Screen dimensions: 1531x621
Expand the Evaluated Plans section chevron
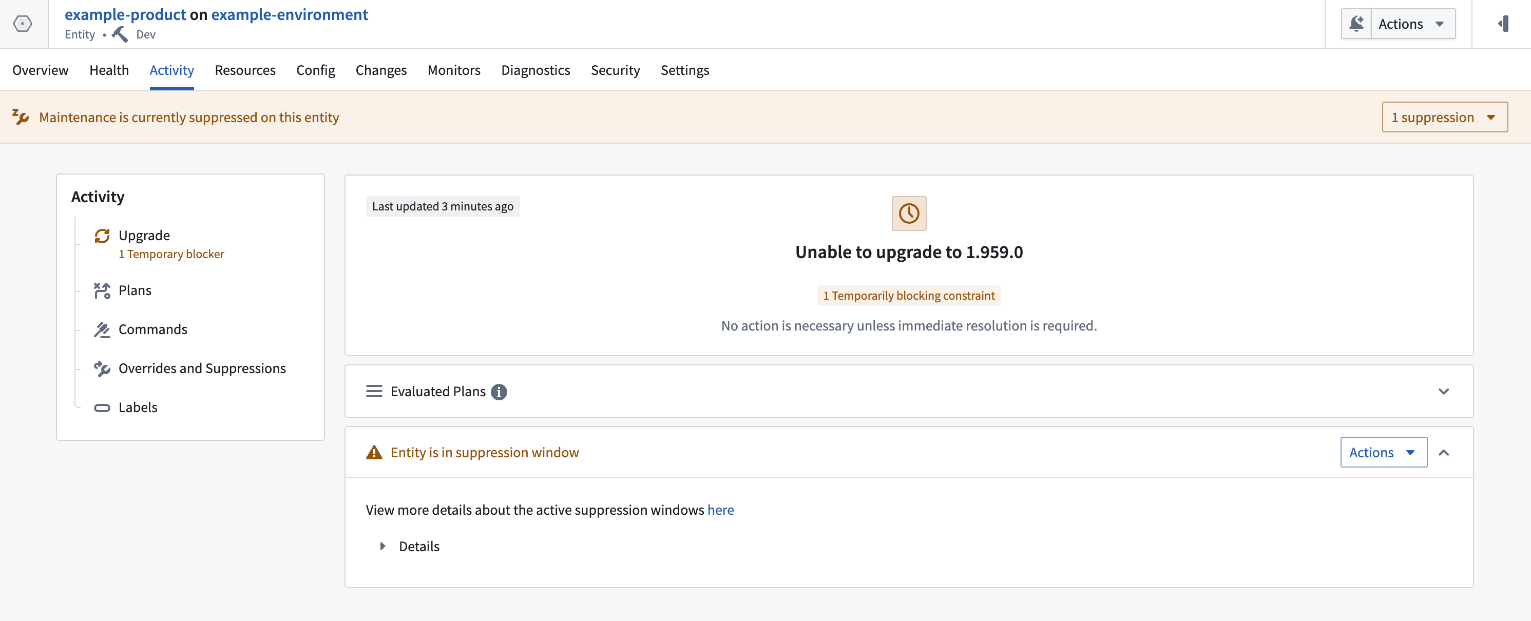tap(1443, 392)
